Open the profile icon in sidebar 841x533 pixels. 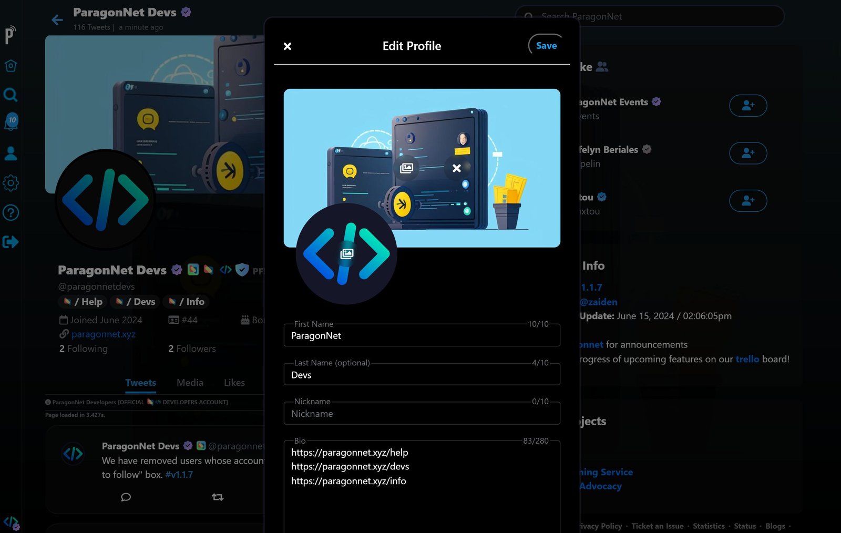11,153
